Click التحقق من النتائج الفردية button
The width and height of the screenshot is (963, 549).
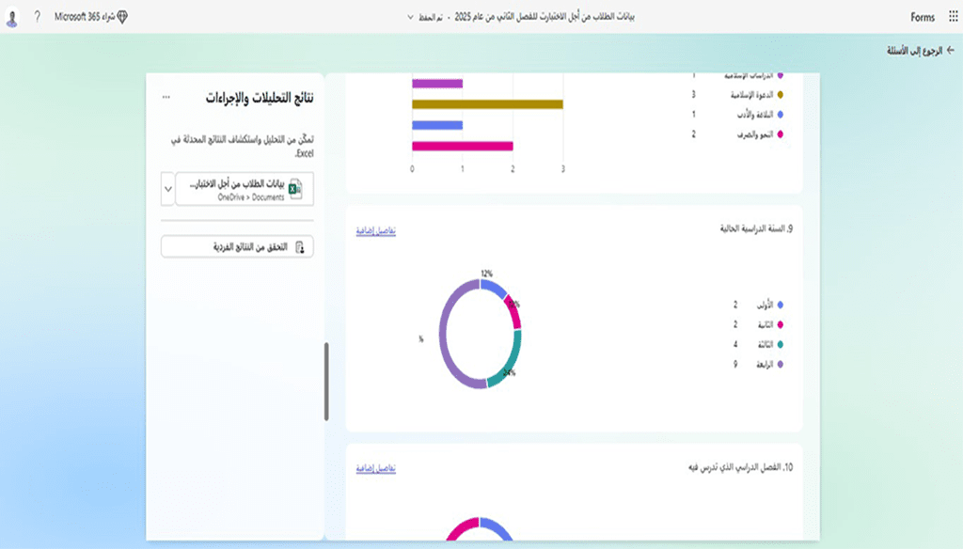[x=237, y=247]
